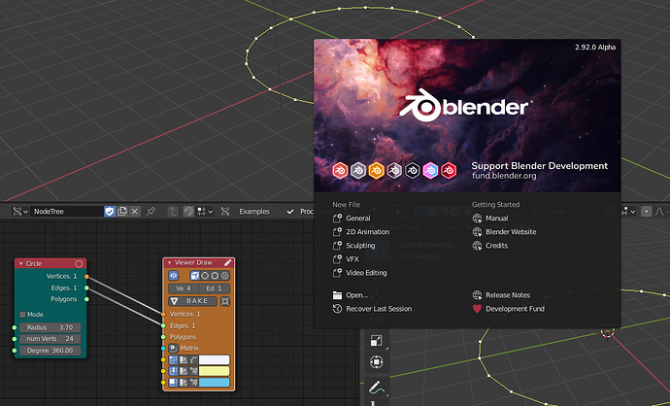
Task: Go to the parent node tree
Action: pos(173,211)
